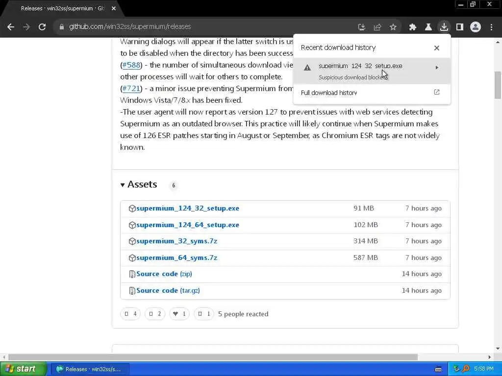
Task: Click zip file icon beside Source code (zip)
Action: point(132,274)
